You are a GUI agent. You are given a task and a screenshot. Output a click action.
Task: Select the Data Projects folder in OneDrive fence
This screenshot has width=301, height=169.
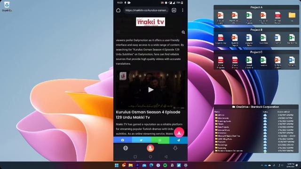(222, 127)
